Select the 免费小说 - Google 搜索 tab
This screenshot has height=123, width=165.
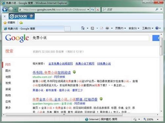point(34,29)
